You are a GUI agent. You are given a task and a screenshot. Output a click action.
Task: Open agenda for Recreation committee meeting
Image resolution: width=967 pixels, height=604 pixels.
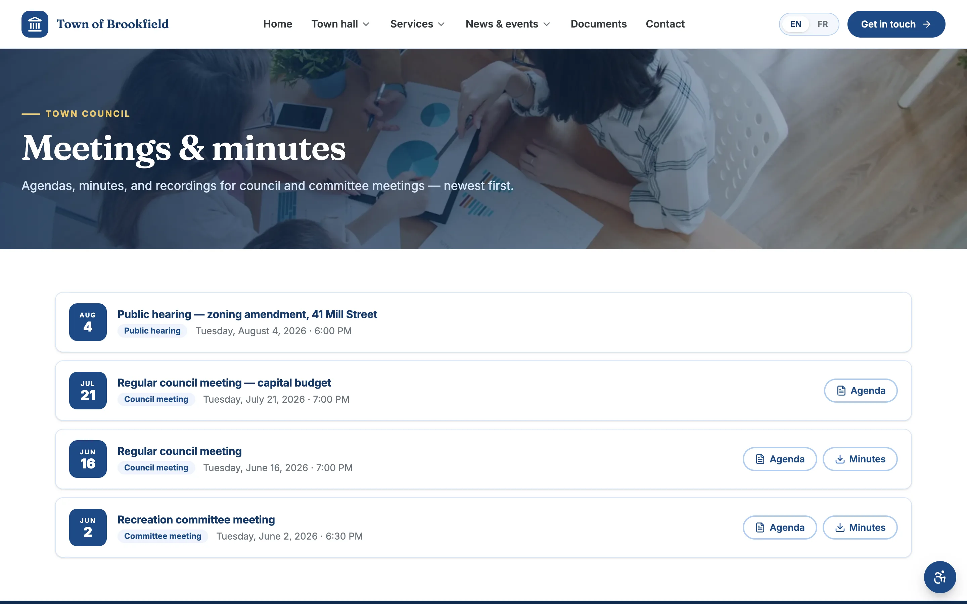point(780,527)
